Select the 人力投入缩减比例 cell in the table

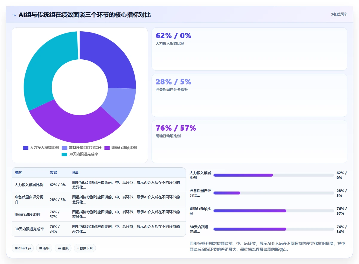(29, 185)
